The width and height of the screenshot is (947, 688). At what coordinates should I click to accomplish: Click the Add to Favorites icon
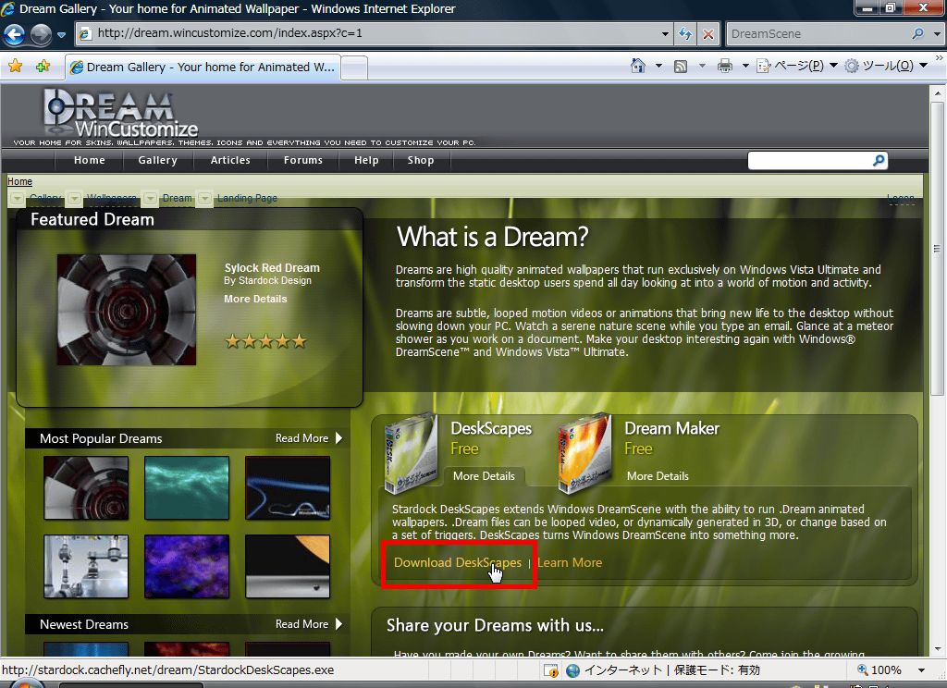pyautogui.click(x=43, y=66)
